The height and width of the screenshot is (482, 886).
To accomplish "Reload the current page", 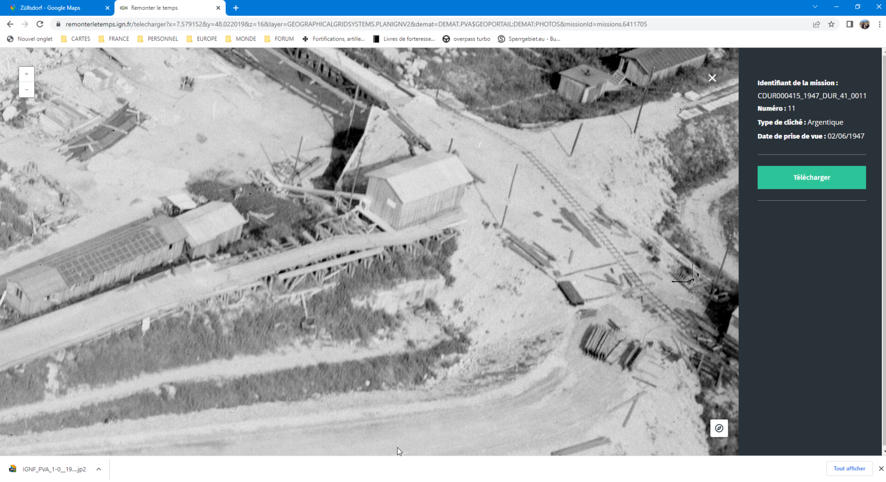I will [40, 24].
